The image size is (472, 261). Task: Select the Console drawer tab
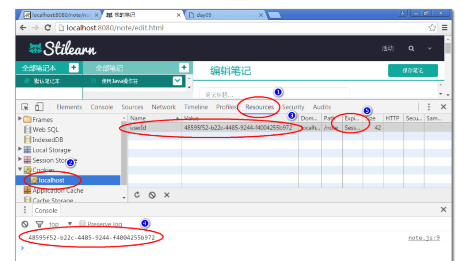(46, 210)
